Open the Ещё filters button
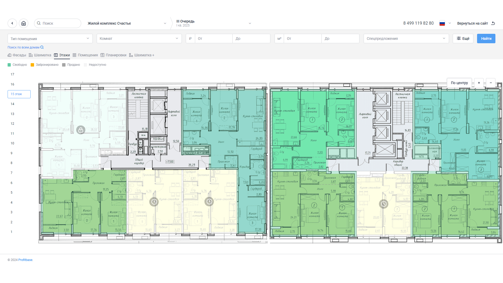503x283 pixels. pos(463,39)
